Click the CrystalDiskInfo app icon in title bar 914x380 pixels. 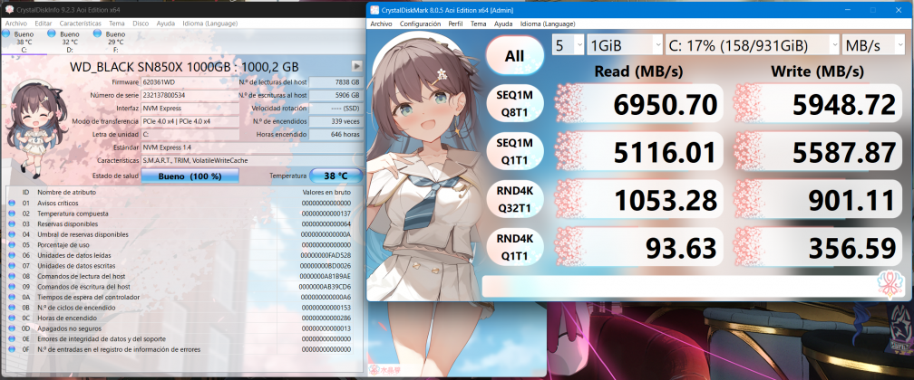[x=7, y=10]
